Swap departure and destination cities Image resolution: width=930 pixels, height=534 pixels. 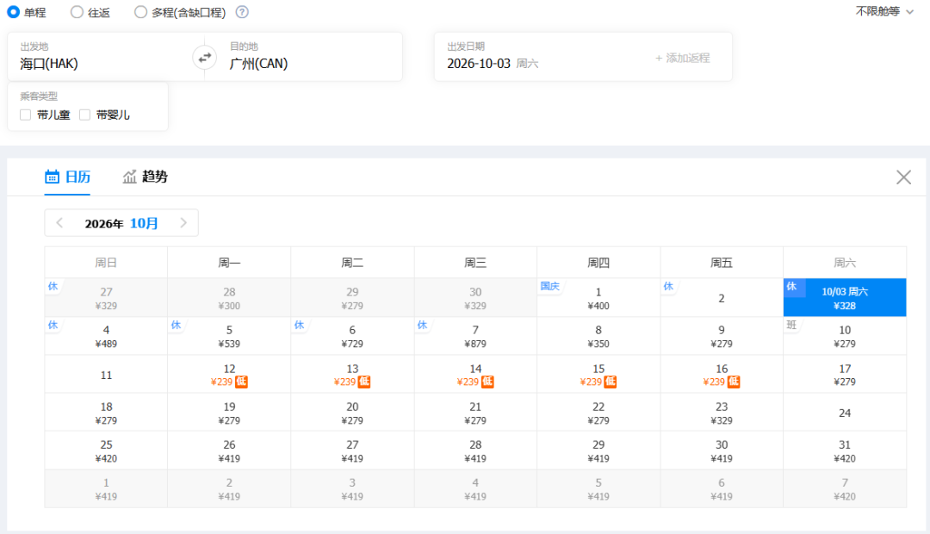pos(205,58)
